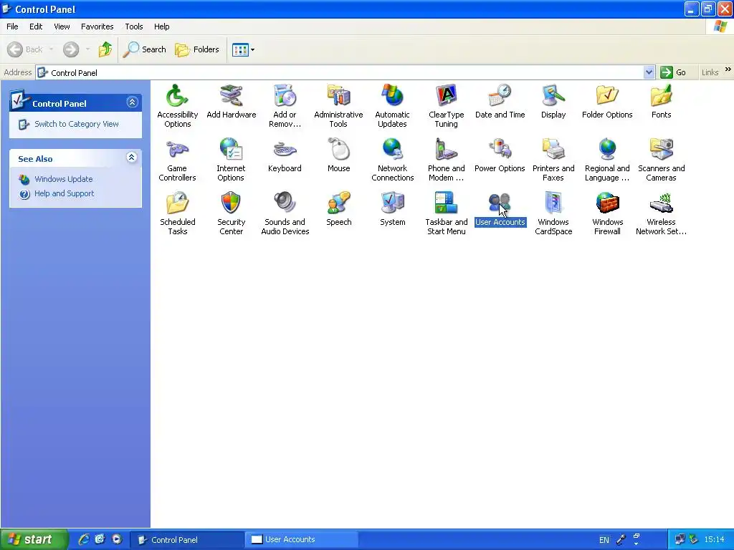Select Wireless Network Setup icon

(x=661, y=213)
